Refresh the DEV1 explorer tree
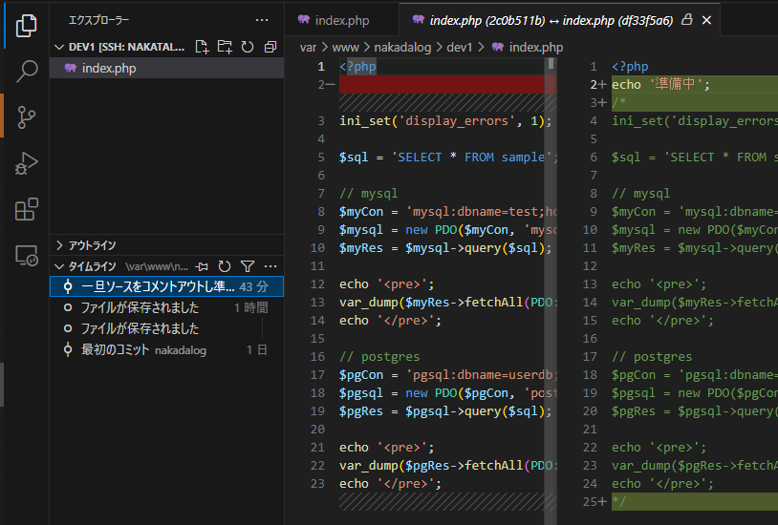Screen dimensions: 778x525 (x=248, y=47)
